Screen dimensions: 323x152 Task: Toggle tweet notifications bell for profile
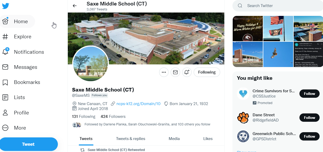187,72
